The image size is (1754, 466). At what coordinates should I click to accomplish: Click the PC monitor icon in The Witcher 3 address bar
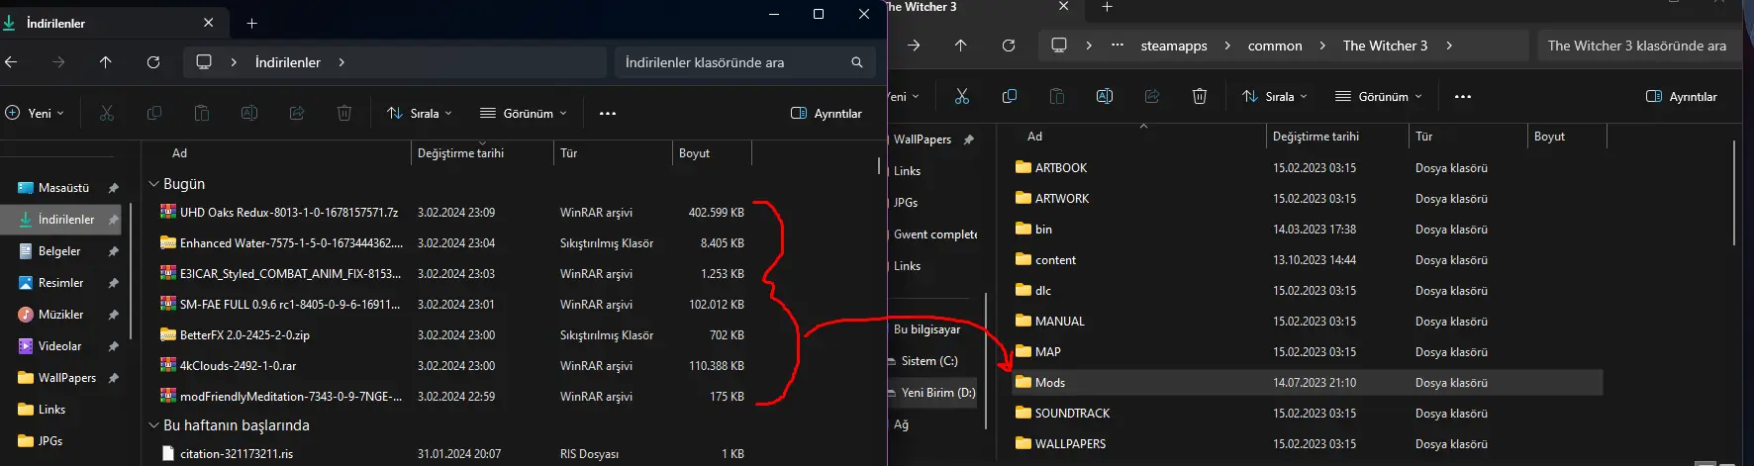(x=1059, y=46)
